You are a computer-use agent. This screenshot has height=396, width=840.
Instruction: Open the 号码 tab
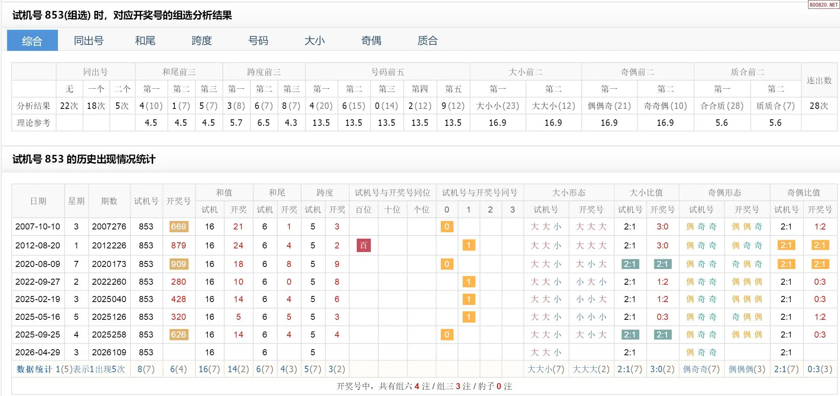tap(258, 41)
